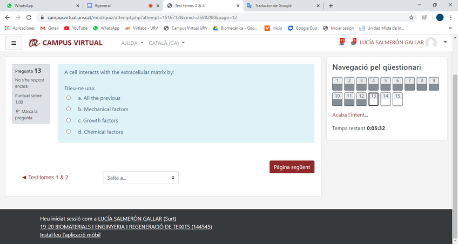Open the Salta a... jump dropdown
Viewport: 458px width, 244px height.
(x=140, y=178)
